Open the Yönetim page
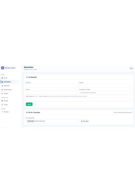 10,112
